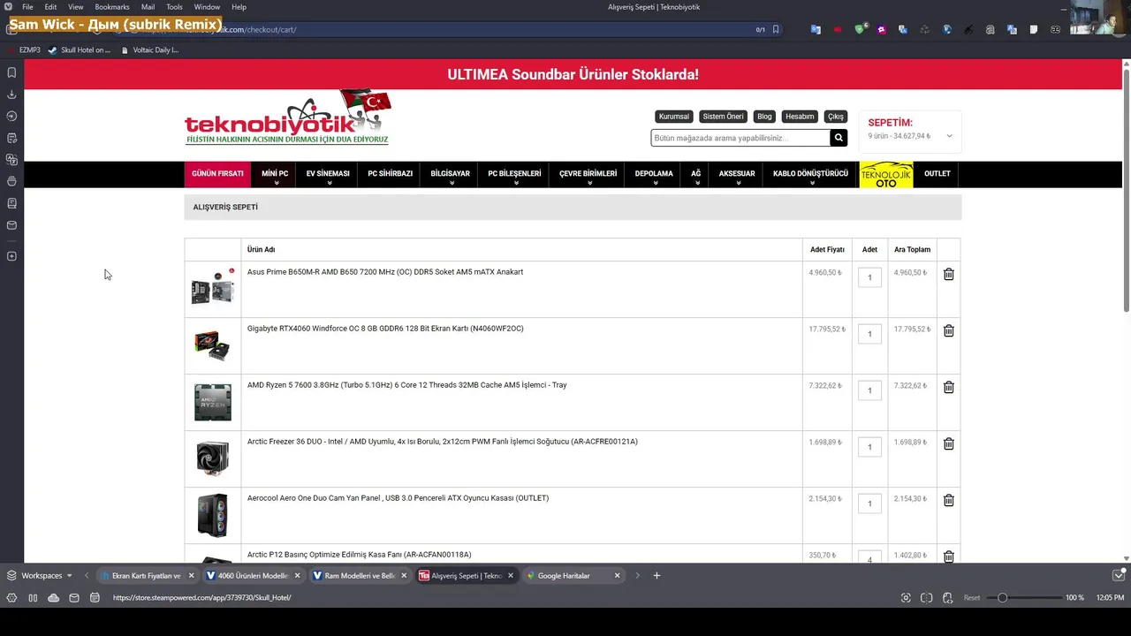The image size is (1131, 636).
Task: Click the Sistem Öneri button
Action: tap(723, 117)
